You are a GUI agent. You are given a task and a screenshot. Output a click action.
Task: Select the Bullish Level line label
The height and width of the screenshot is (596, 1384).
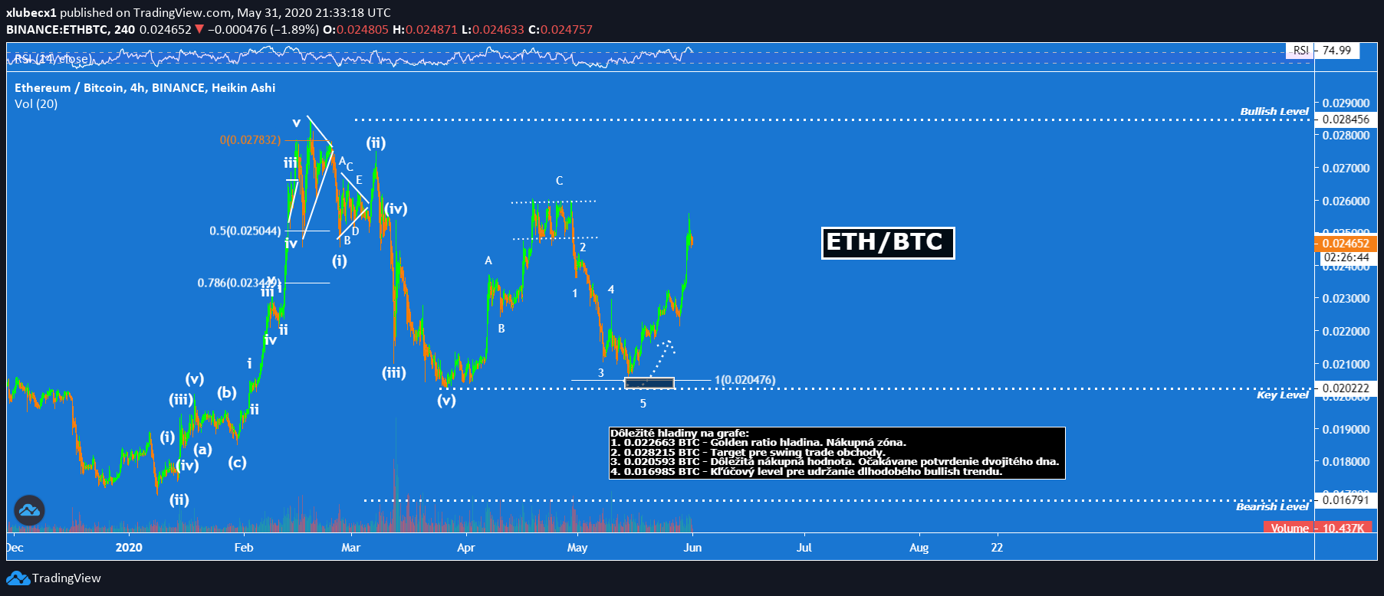click(1274, 112)
